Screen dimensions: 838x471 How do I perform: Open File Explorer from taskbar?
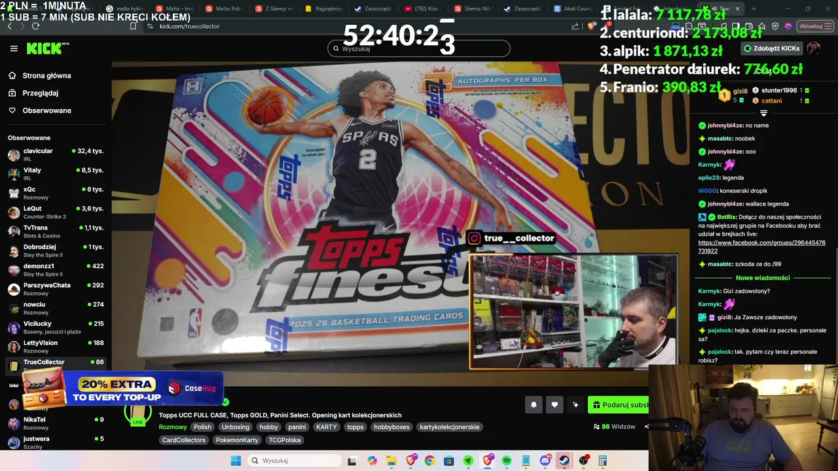(391, 461)
